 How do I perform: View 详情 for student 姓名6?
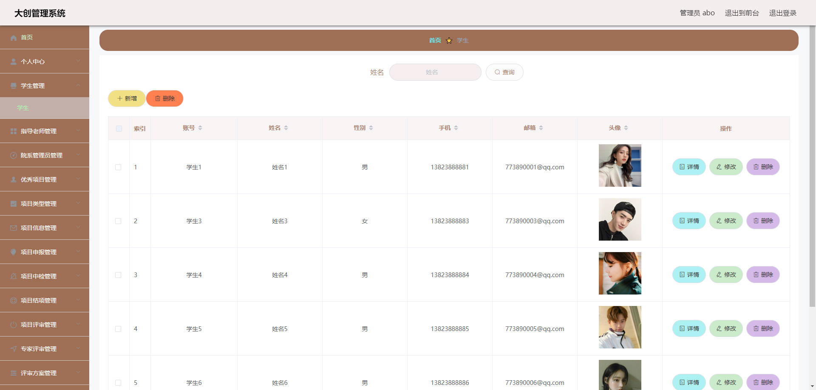click(x=689, y=382)
